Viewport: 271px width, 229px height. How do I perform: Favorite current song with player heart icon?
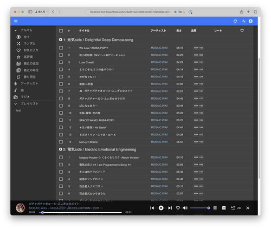pos(178,208)
